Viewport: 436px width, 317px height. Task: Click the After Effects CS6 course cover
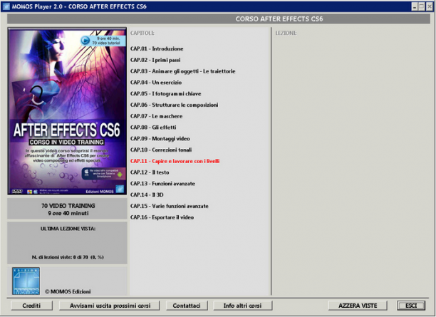[x=67, y=111]
